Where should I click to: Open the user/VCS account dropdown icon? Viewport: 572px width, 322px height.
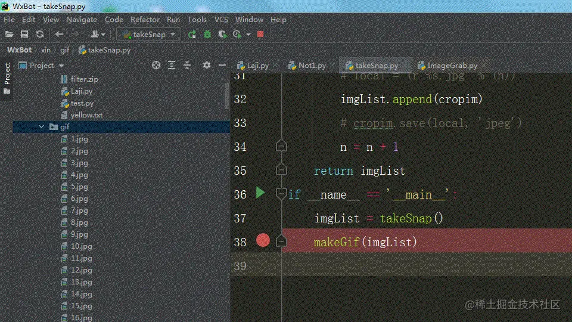[97, 35]
